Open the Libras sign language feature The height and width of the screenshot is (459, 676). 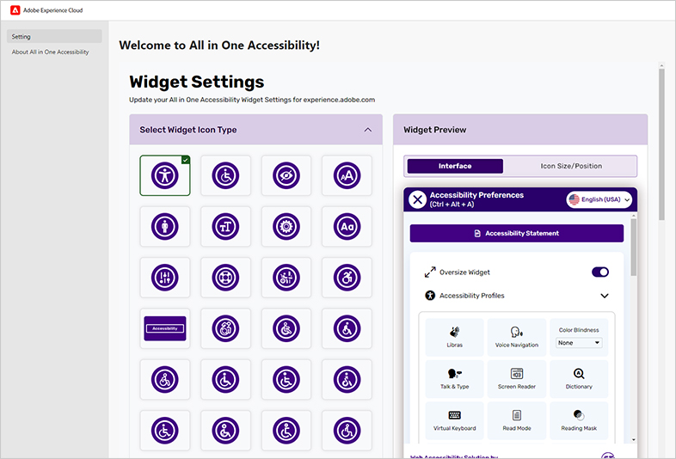tap(454, 338)
